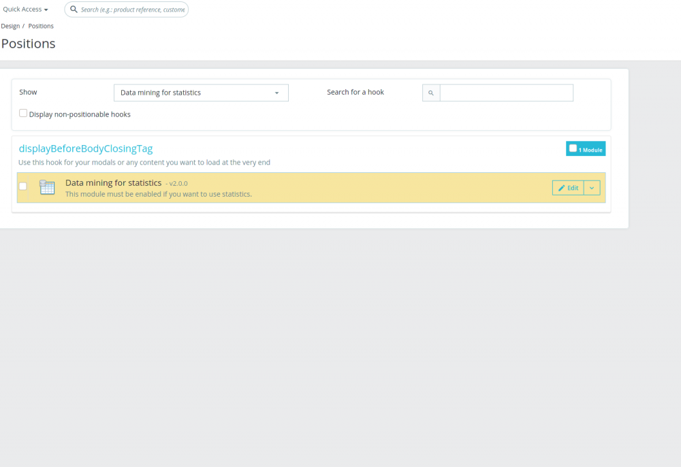Screen dimensions: 681x467
Task: Open the Show modules dropdown
Action: (201, 93)
